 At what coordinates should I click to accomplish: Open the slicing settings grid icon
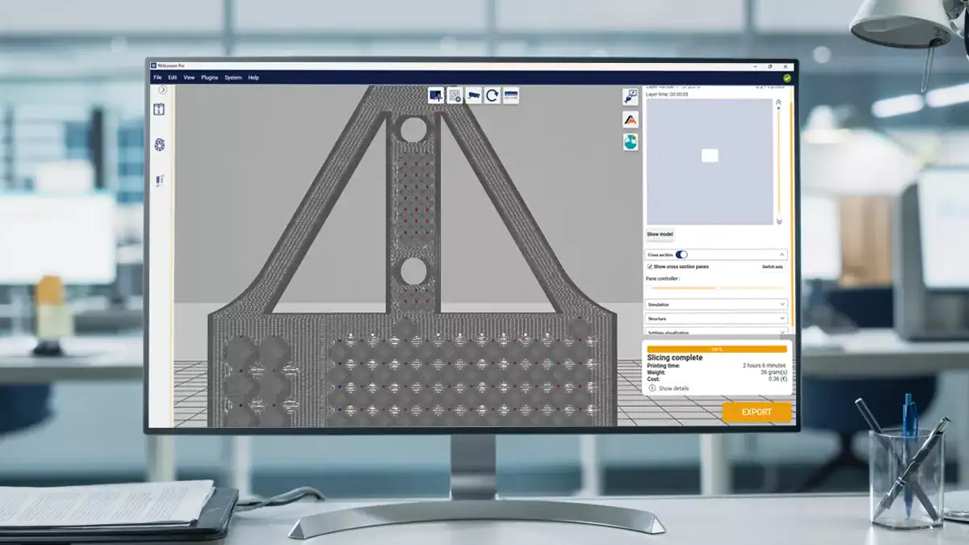455,95
